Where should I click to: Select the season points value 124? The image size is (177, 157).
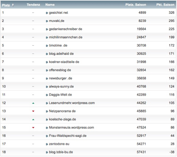172,86
